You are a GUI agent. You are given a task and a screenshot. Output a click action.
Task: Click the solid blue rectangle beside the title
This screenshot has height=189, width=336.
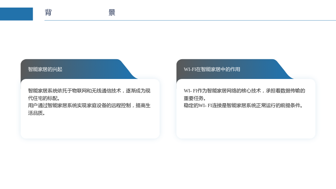click(x=16, y=14)
